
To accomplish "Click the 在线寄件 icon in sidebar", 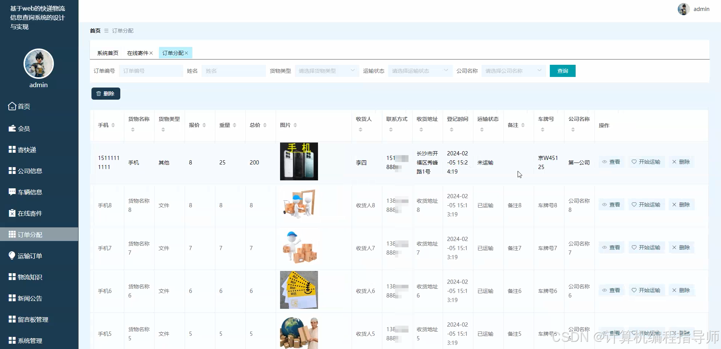I will click(12, 213).
